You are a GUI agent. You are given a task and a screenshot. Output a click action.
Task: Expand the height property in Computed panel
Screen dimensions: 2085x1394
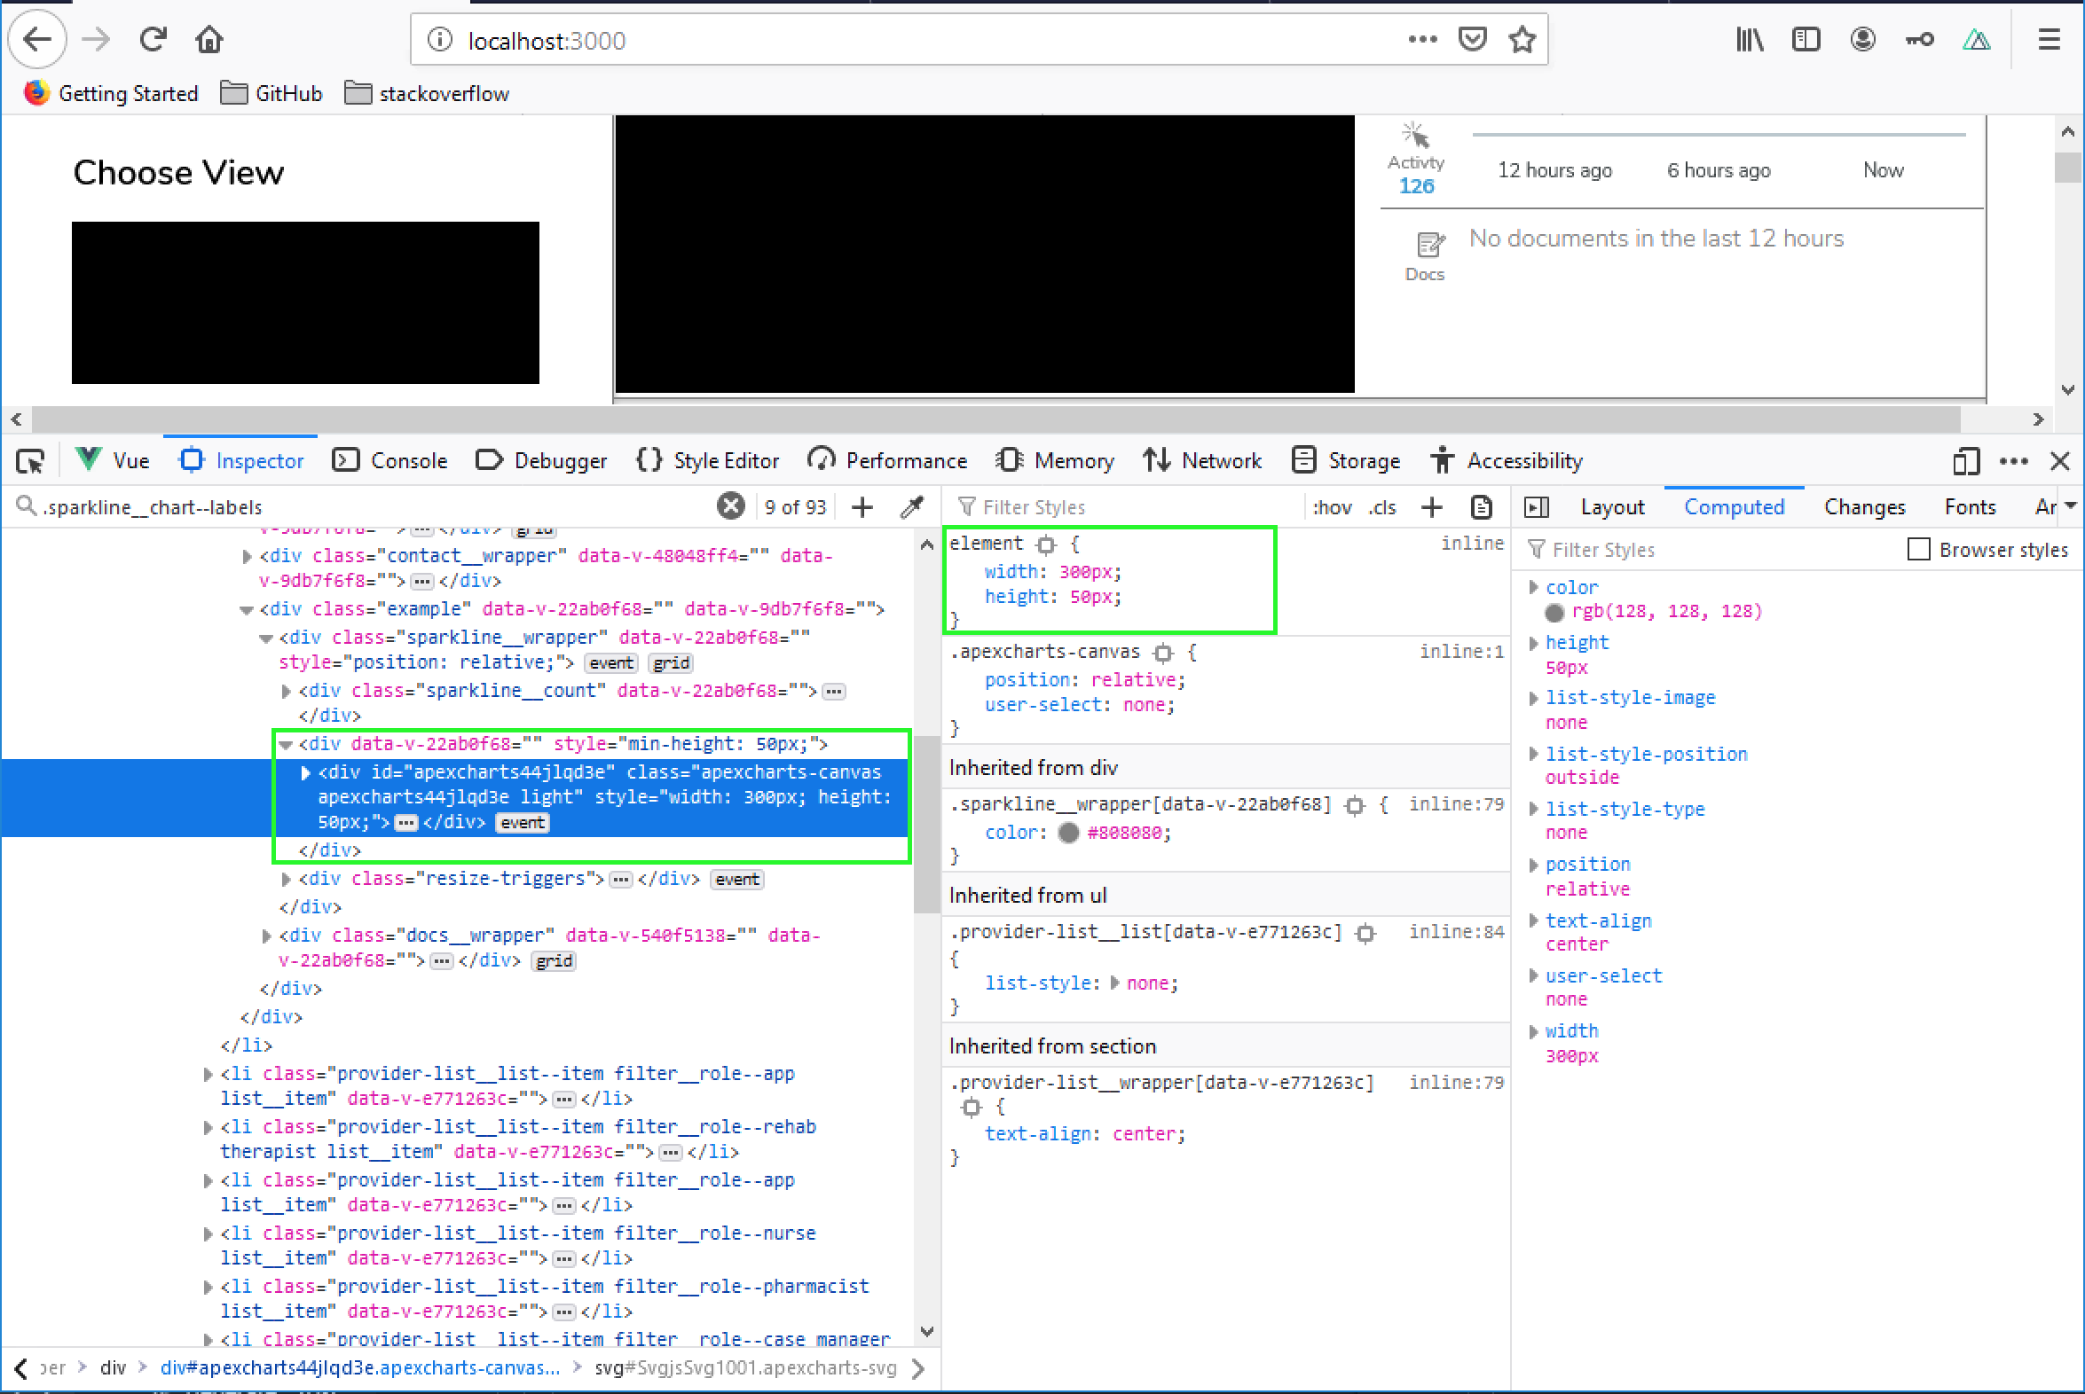point(1533,642)
